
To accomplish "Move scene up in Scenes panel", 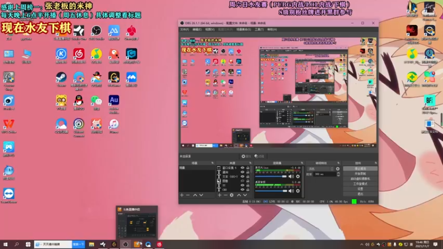I will [x=195, y=195].
